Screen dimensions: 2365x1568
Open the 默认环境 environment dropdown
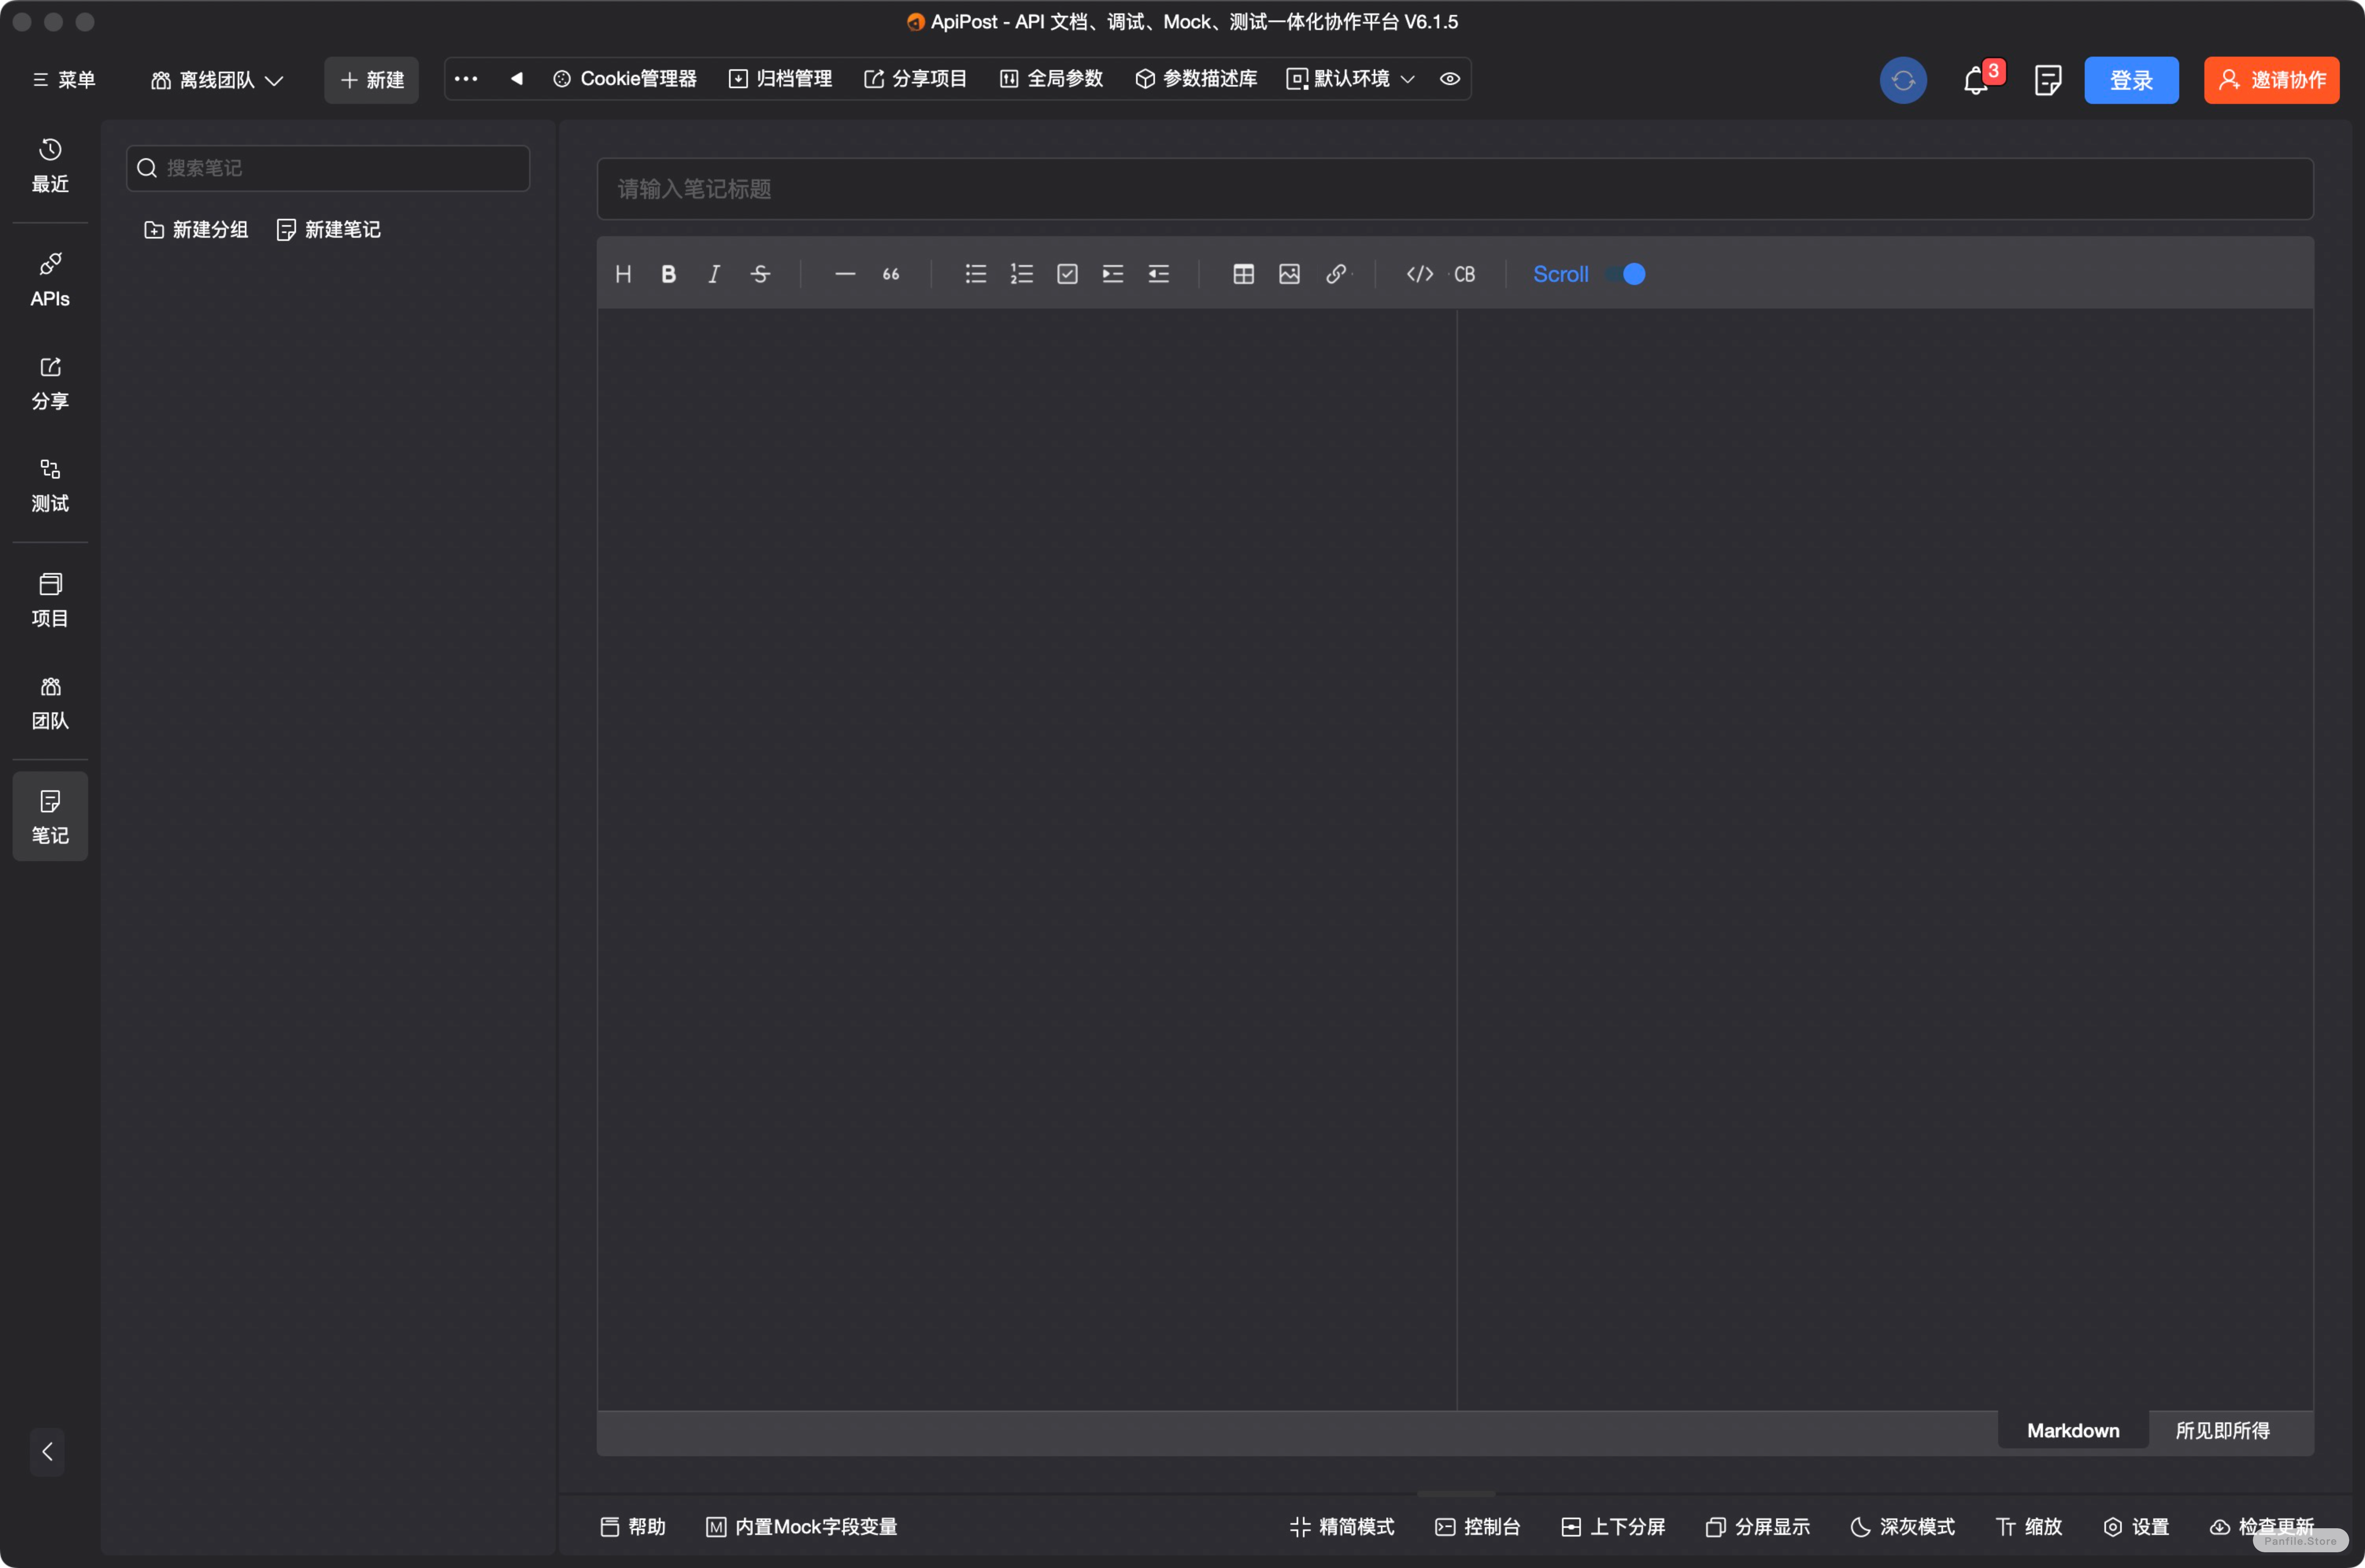tap(1351, 79)
